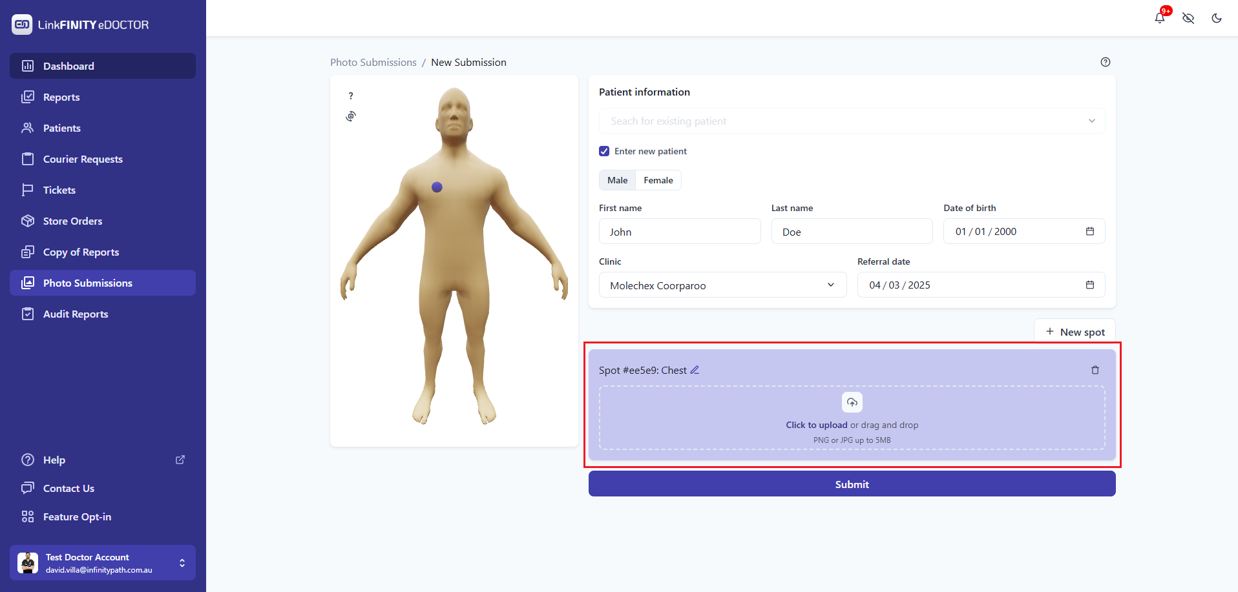The image size is (1238, 592).
Task: Open the Referral date calendar picker
Action: (x=1089, y=285)
